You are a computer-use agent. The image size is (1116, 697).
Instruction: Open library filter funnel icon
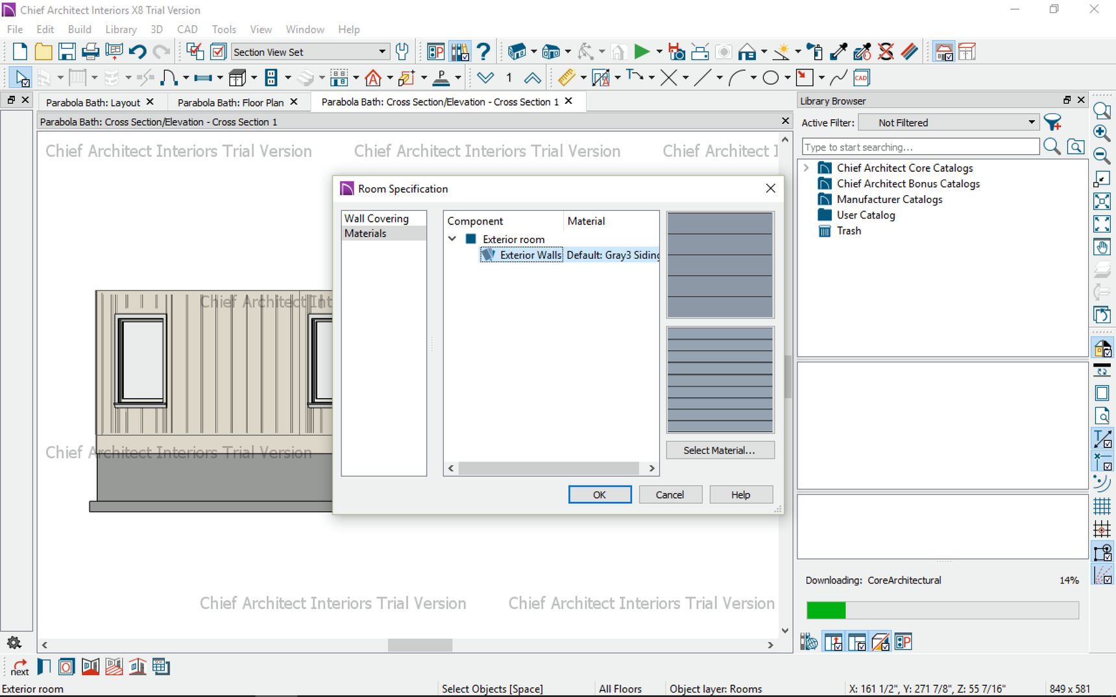pos(1053,123)
